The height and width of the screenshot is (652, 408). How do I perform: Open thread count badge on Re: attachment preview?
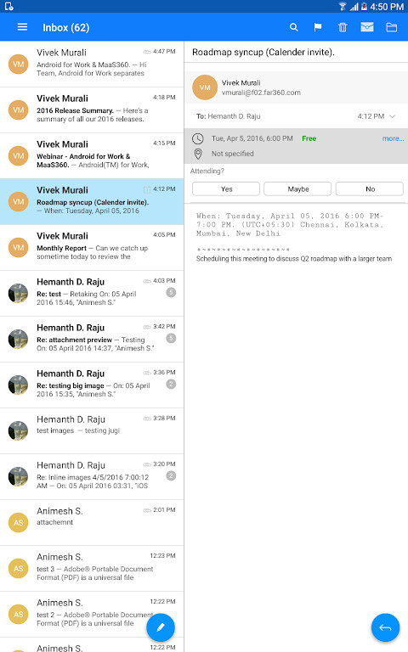coord(171,338)
